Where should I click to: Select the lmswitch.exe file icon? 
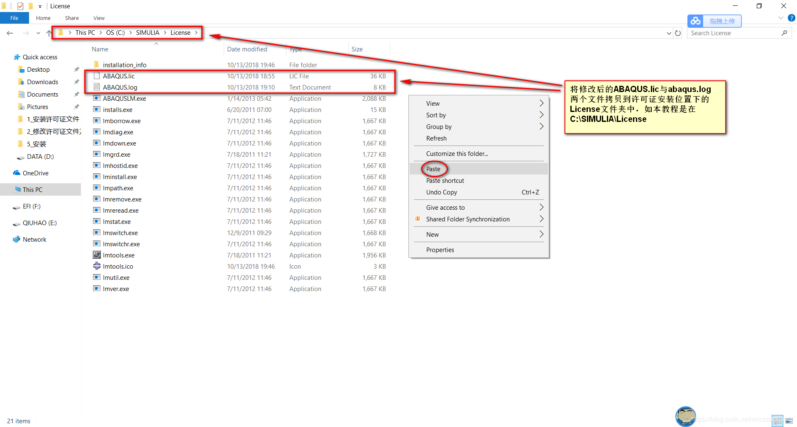[97, 233]
